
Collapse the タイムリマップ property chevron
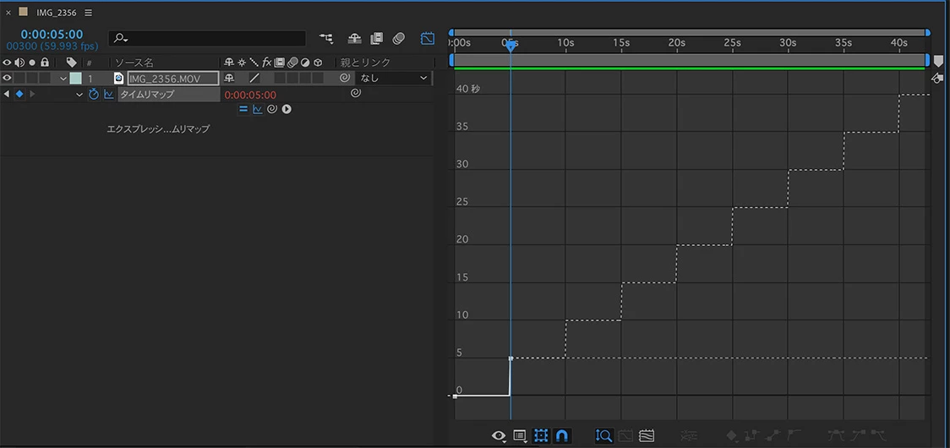pyautogui.click(x=79, y=95)
